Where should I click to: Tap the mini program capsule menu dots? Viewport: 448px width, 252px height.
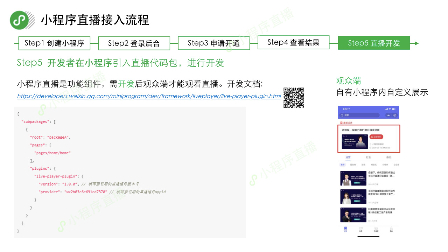(x=388, y=115)
